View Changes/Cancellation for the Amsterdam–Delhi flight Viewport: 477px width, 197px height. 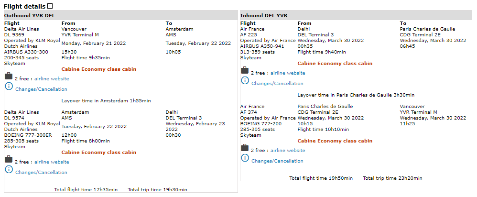(41, 173)
